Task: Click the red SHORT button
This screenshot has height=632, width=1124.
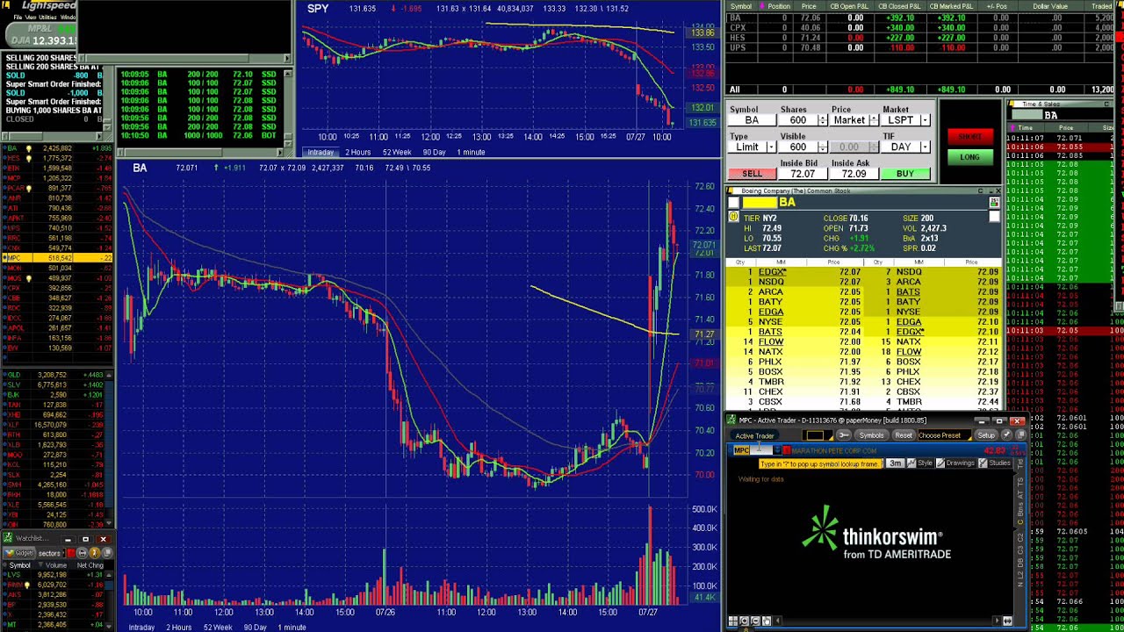Action: (x=970, y=137)
